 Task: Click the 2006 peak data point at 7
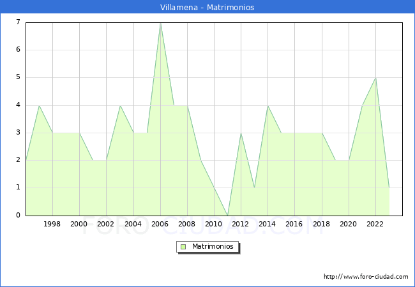tap(160, 24)
